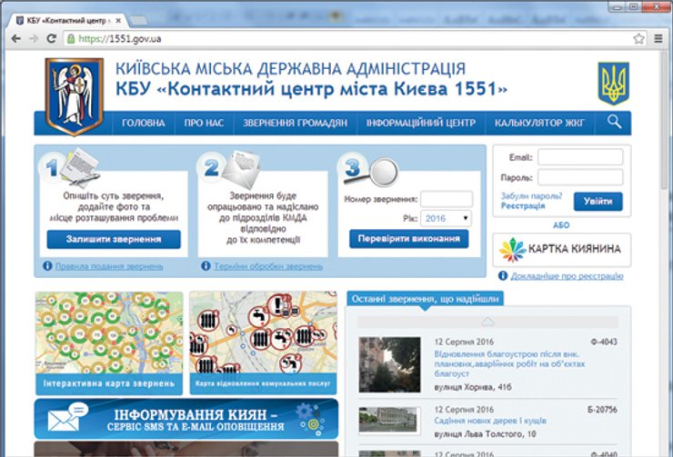Click the magnifier search icon in navigation bar
673x457 pixels.
615,123
